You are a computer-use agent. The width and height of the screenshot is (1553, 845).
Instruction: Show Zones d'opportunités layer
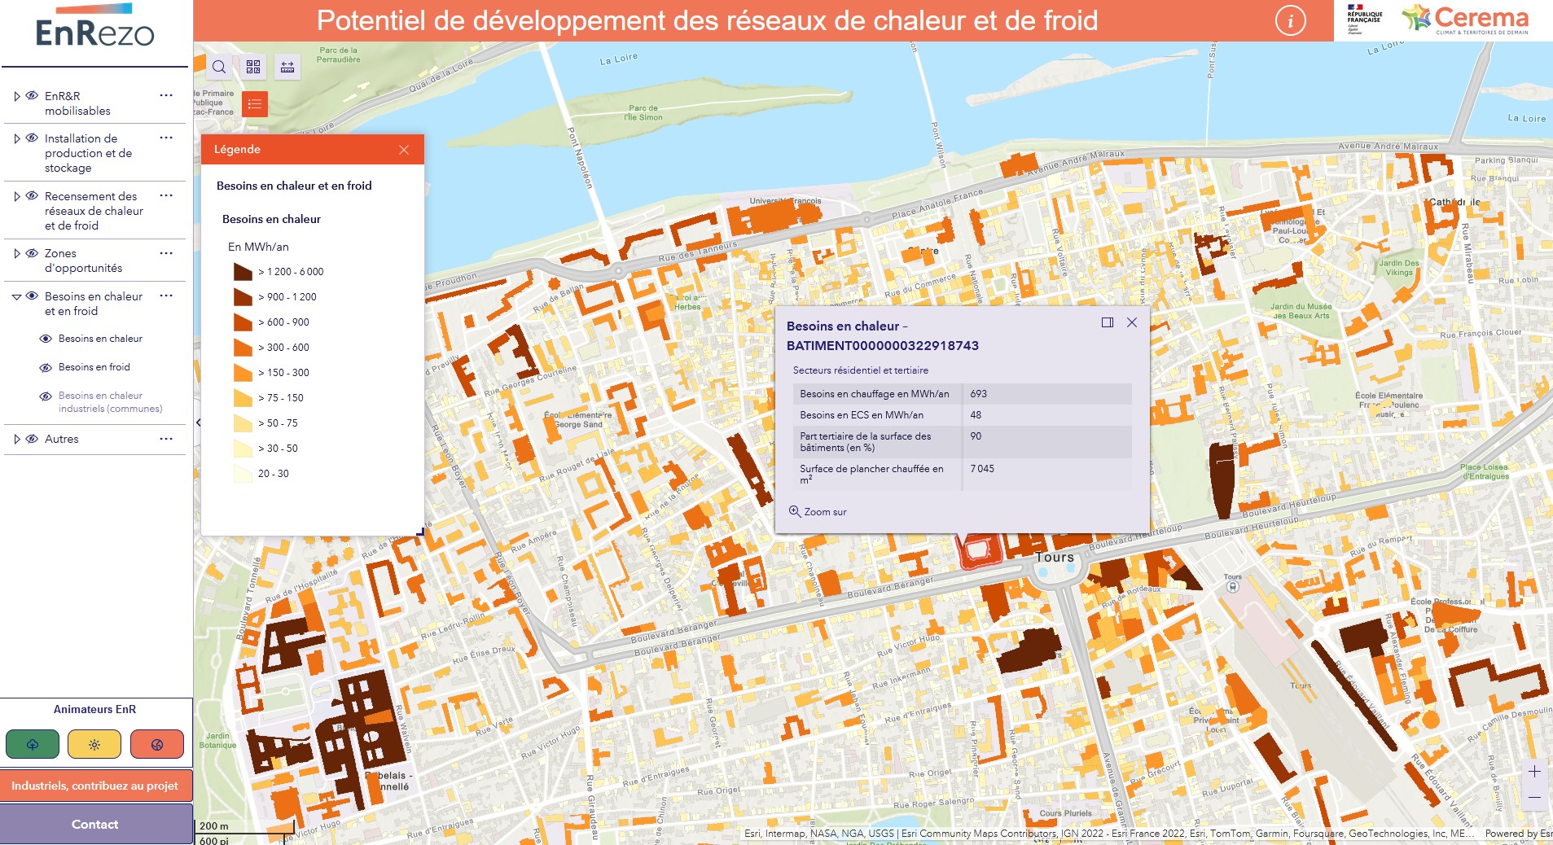(x=32, y=253)
